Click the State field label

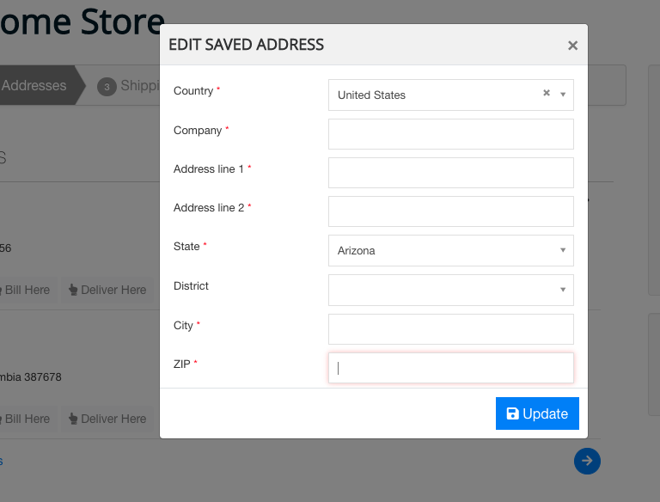click(x=186, y=247)
